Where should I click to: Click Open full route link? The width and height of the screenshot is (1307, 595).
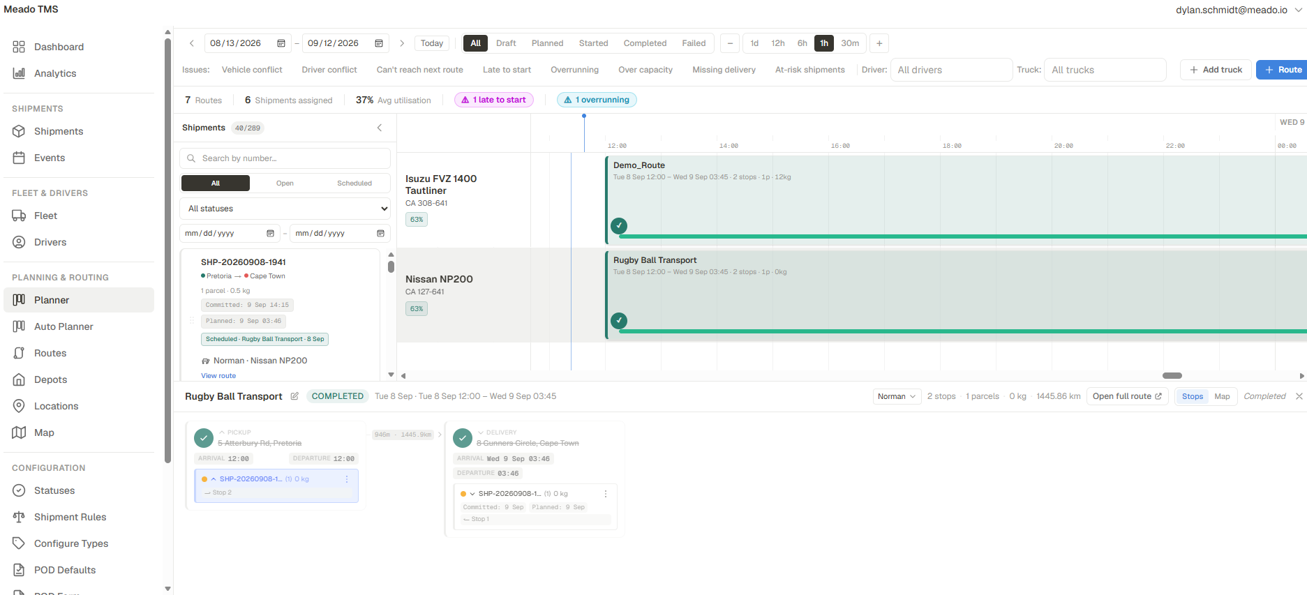pos(1127,396)
